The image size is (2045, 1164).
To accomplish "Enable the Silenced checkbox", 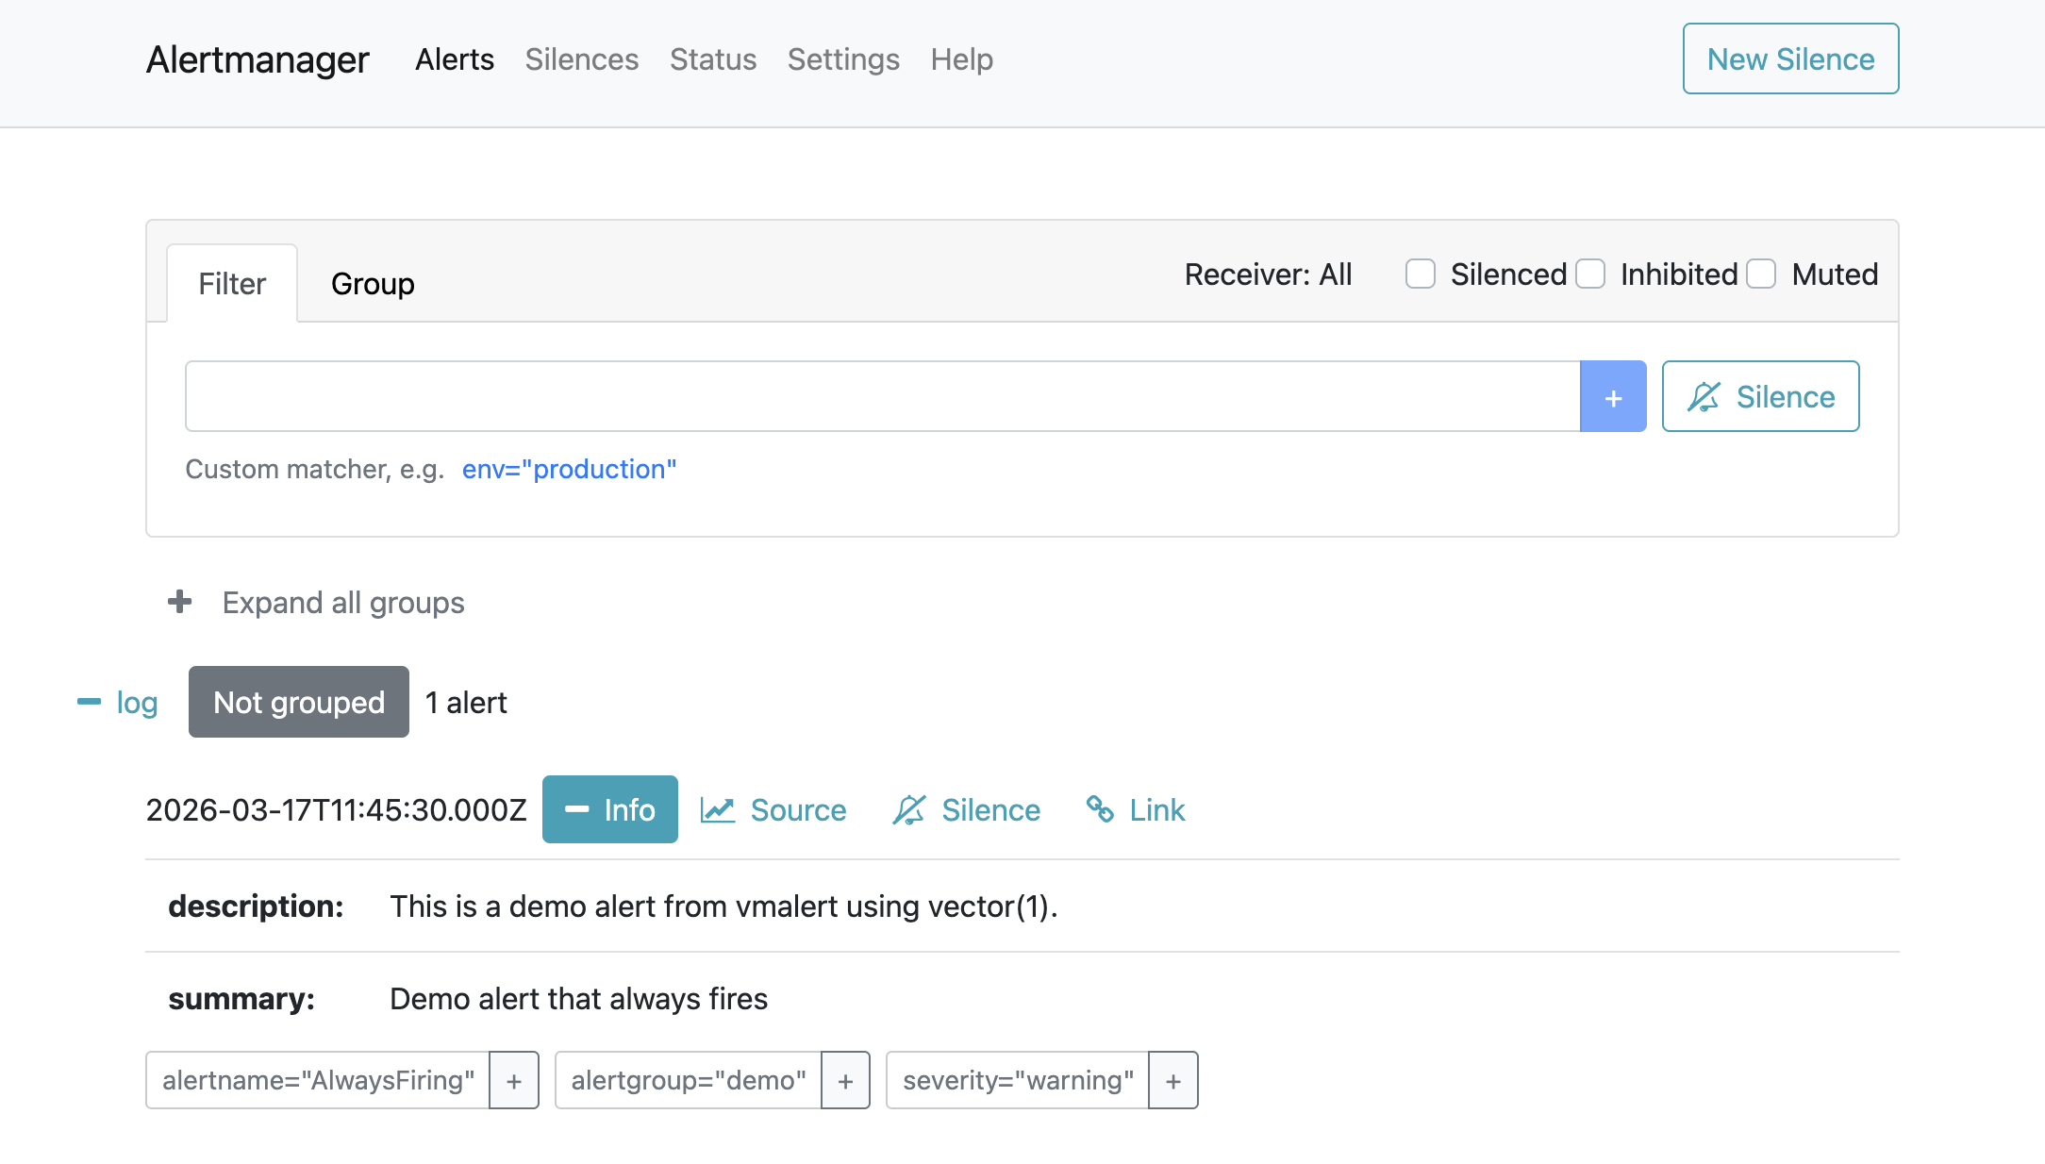I will pyautogui.click(x=1420, y=274).
